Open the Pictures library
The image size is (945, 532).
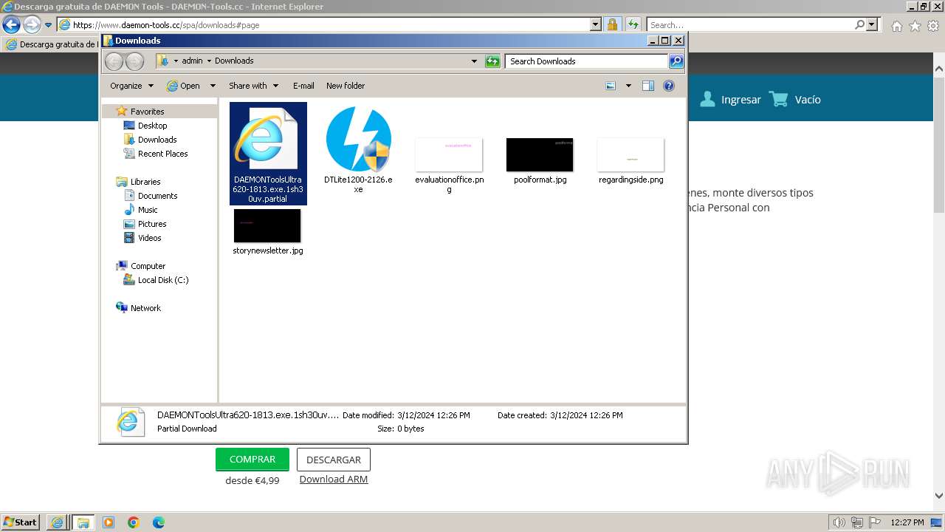coord(152,224)
